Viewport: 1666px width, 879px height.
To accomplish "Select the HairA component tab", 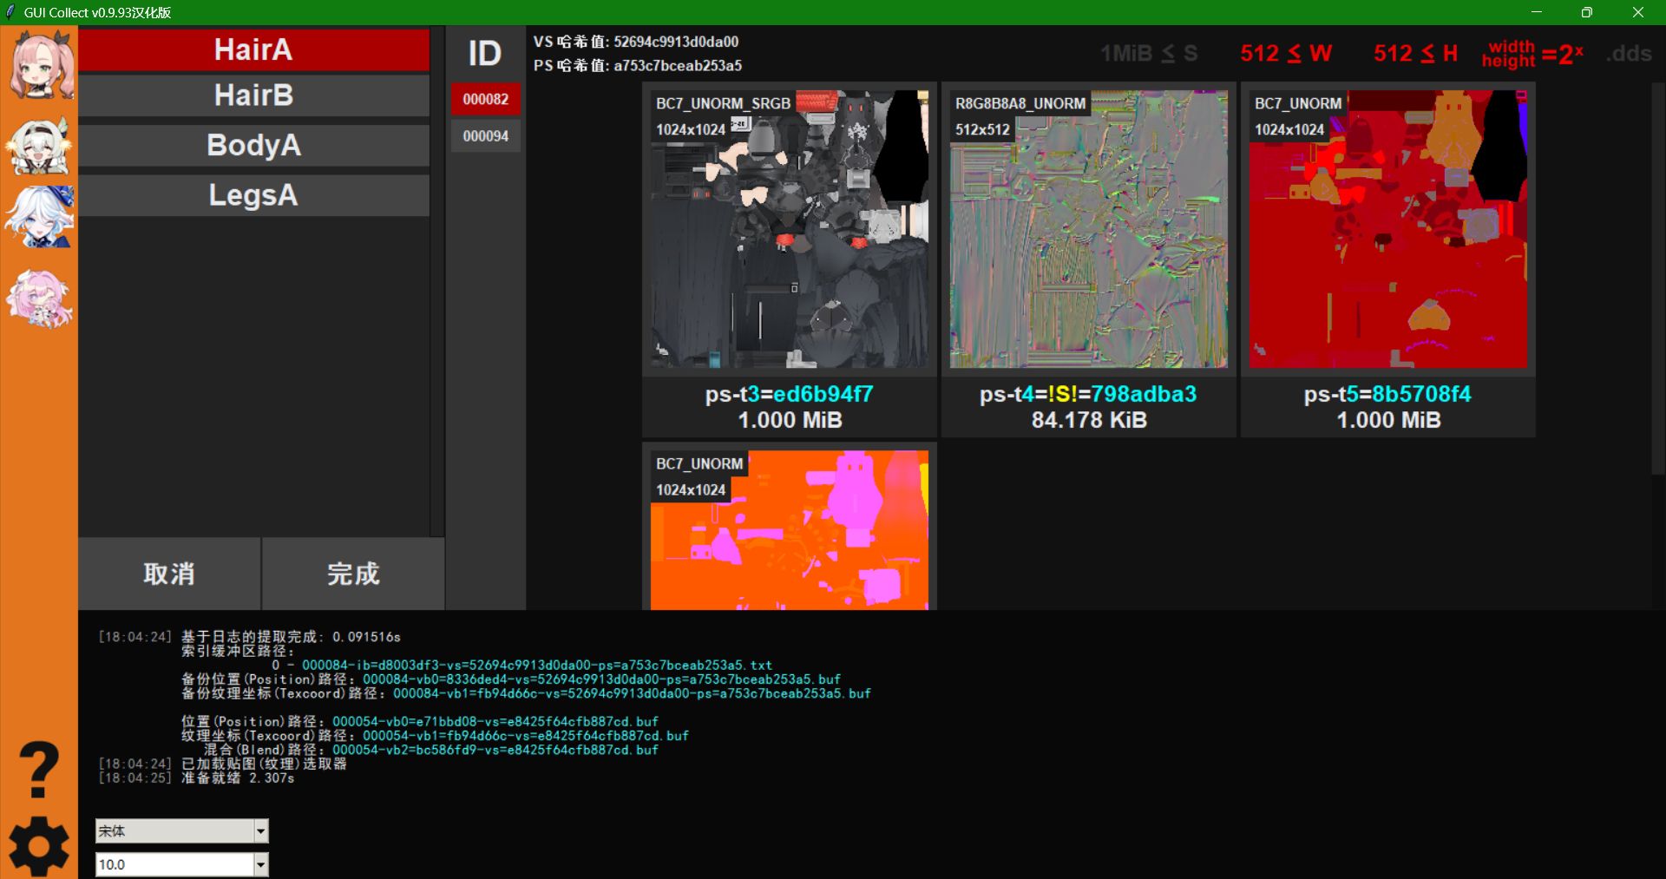I will (x=253, y=49).
